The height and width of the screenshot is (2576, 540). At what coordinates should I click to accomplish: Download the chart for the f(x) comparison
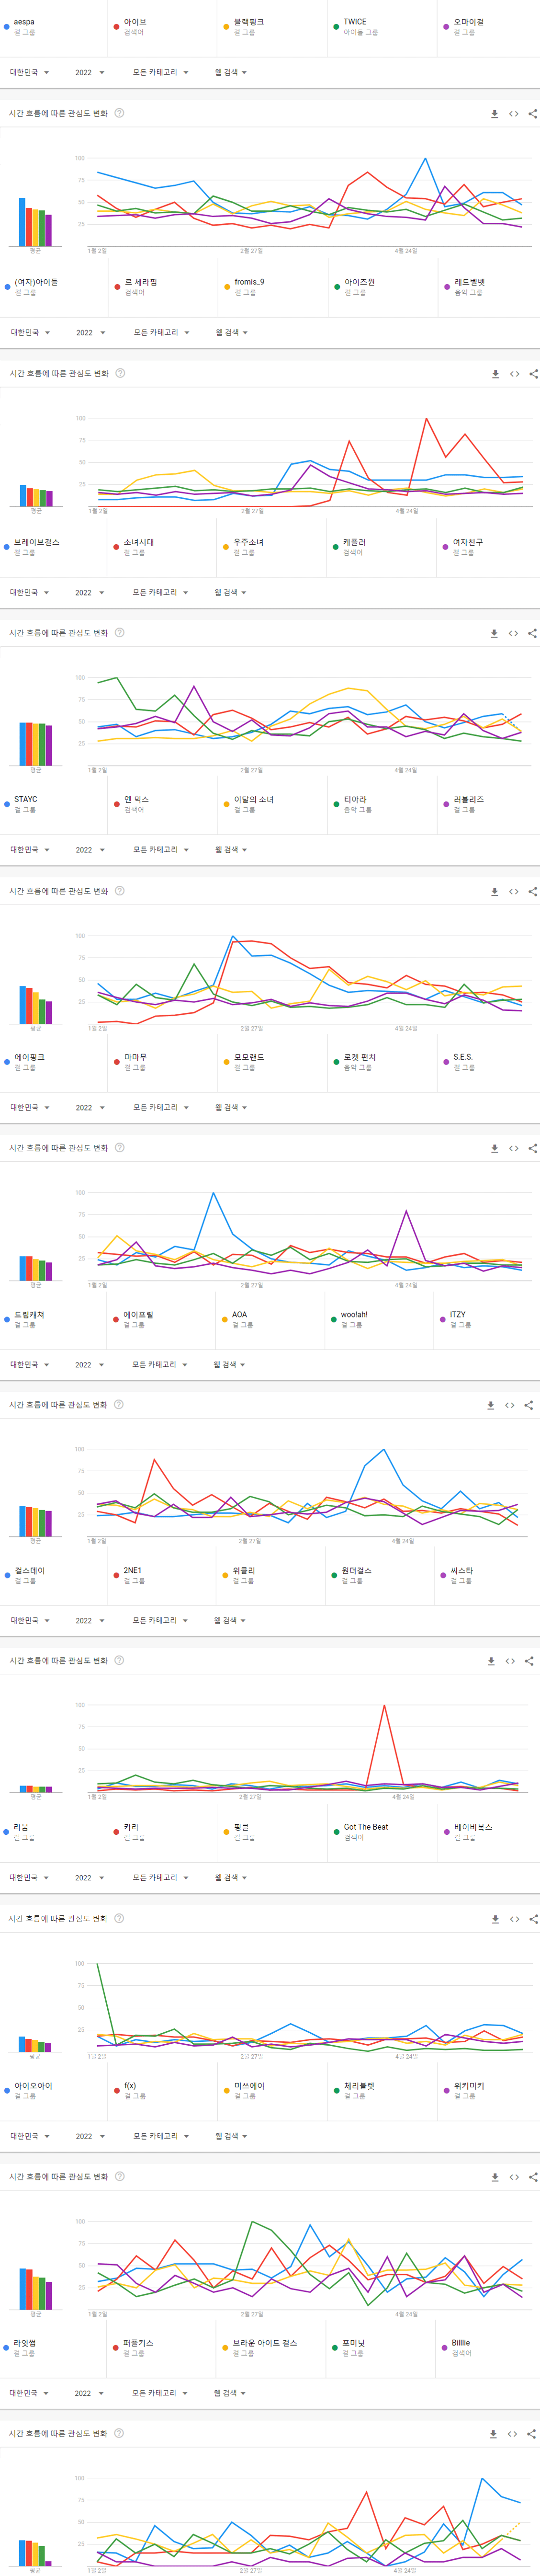click(x=494, y=2178)
